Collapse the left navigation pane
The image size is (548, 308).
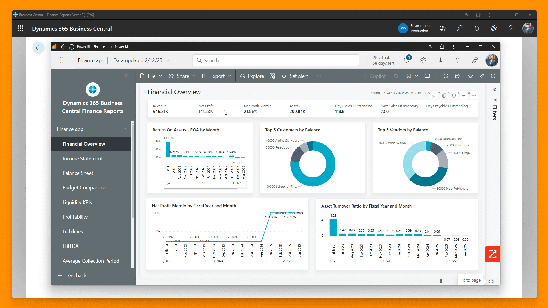point(126,76)
